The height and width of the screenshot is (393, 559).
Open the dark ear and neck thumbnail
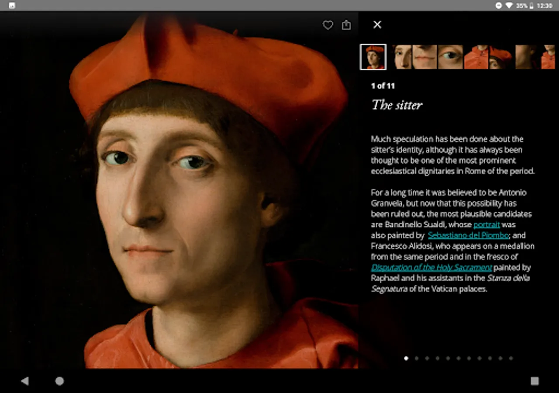(528, 57)
